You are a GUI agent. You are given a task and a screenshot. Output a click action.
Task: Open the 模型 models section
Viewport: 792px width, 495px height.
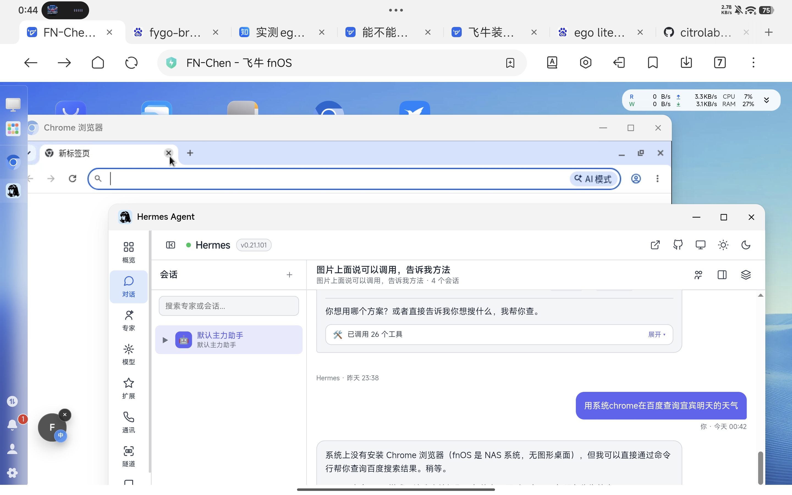pos(129,354)
